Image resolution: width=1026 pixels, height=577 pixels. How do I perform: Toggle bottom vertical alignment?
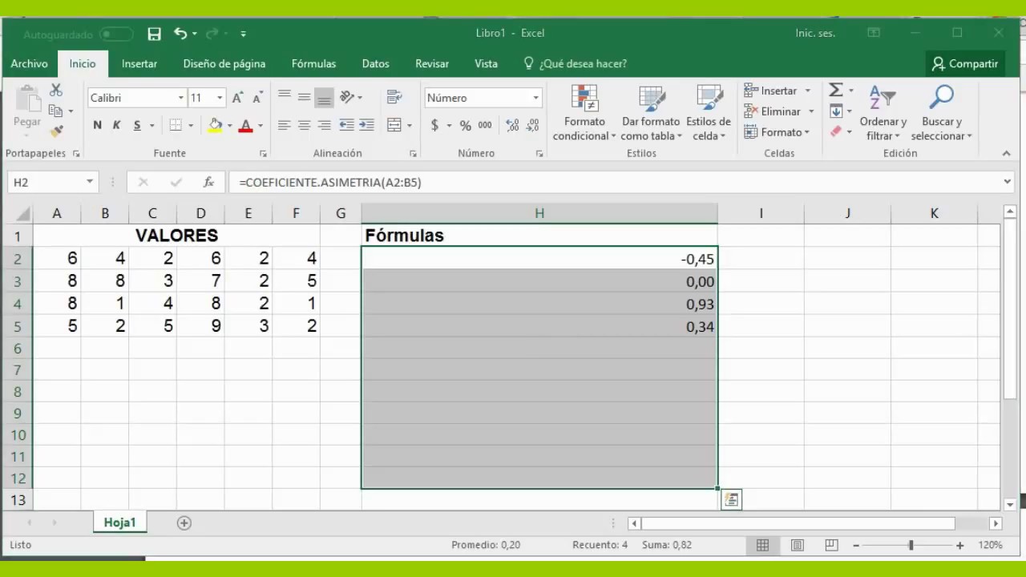pos(324,97)
